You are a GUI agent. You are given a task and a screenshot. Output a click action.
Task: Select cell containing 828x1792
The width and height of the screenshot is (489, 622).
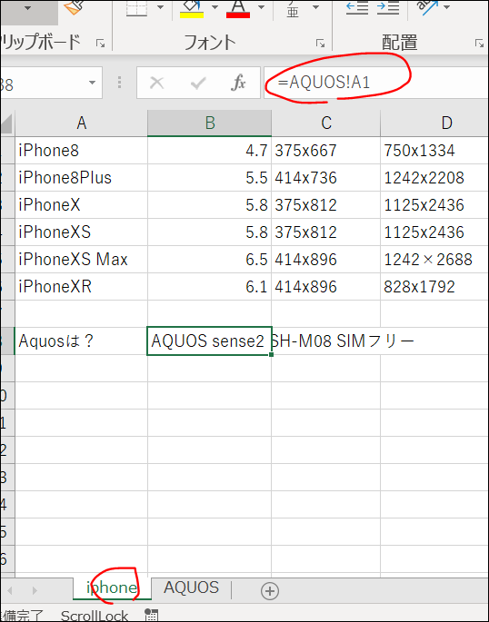click(434, 286)
